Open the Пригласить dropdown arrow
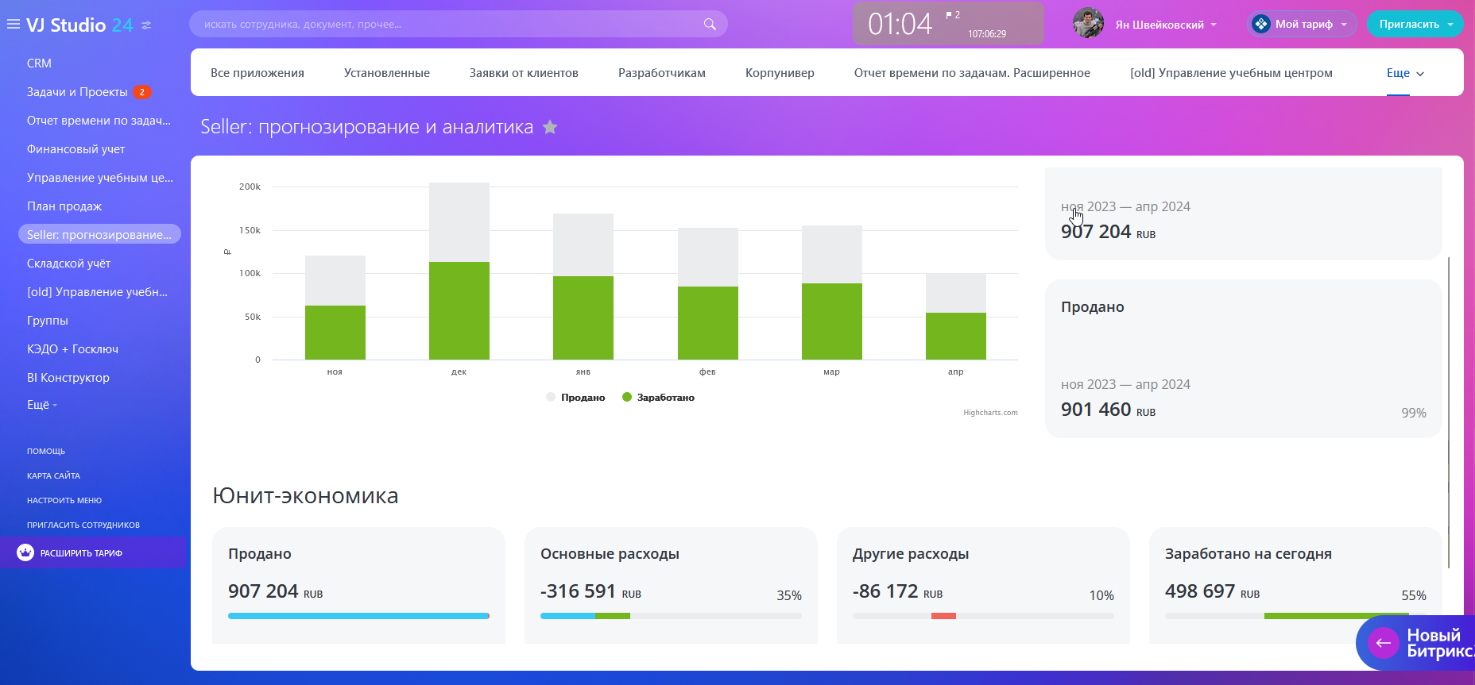Screen dimensions: 1475x685 [x=1450, y=25]
